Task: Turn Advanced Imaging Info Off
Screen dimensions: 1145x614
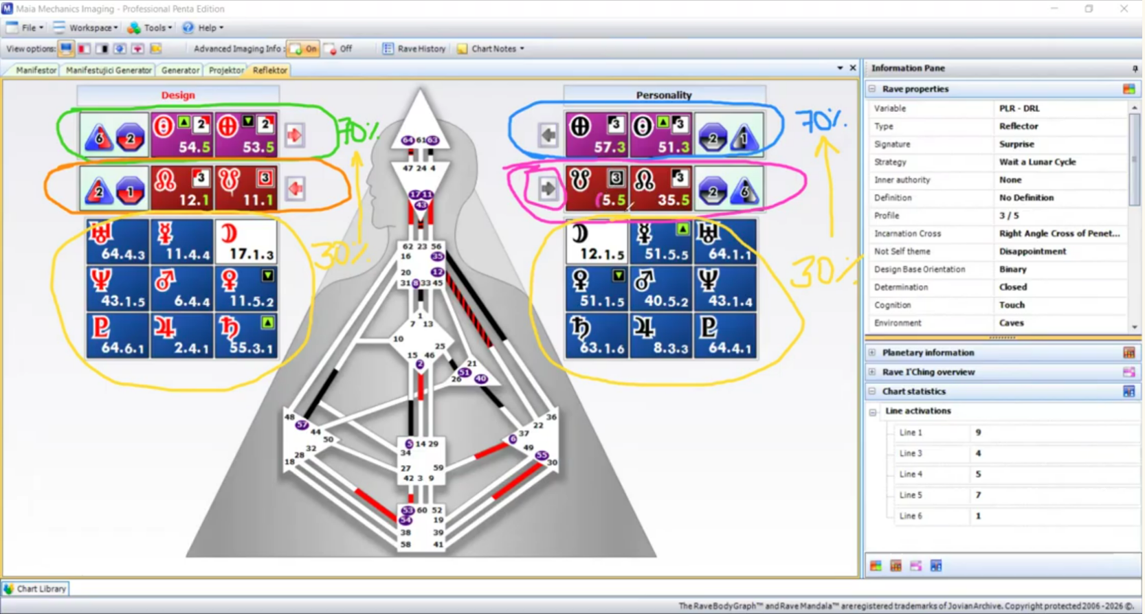Action: tap(339, 49)
